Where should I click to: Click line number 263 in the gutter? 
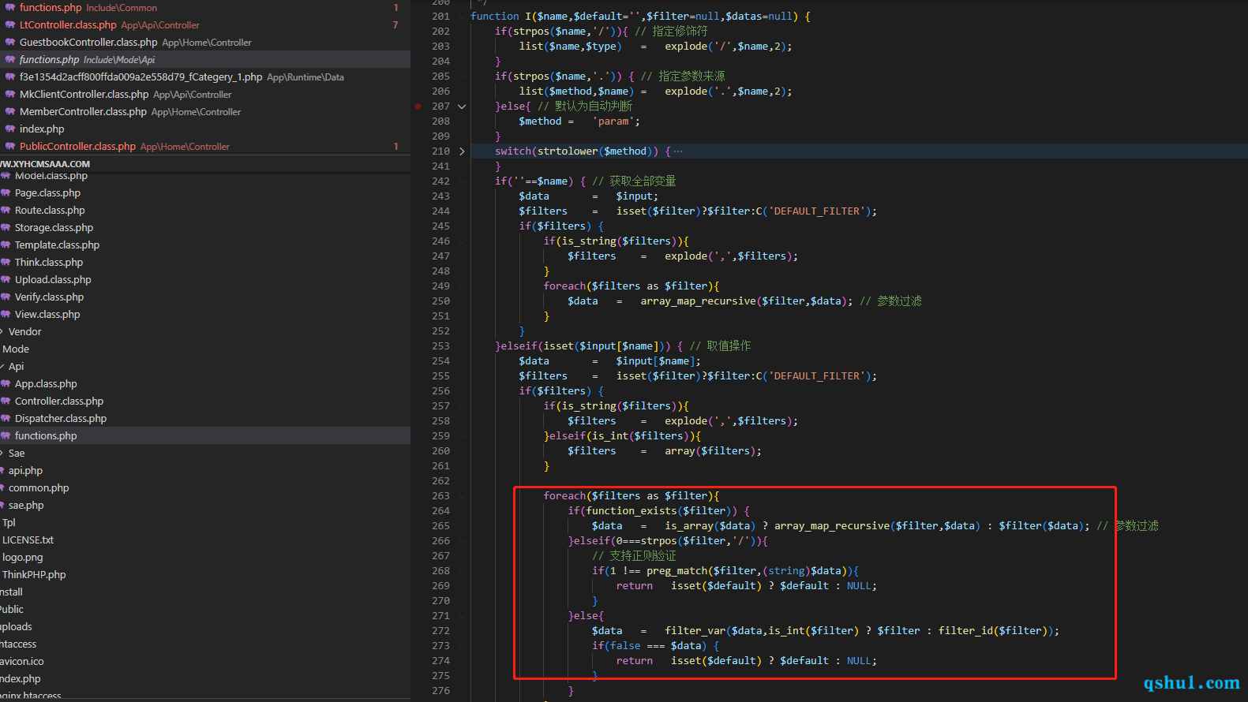point(440,496)
